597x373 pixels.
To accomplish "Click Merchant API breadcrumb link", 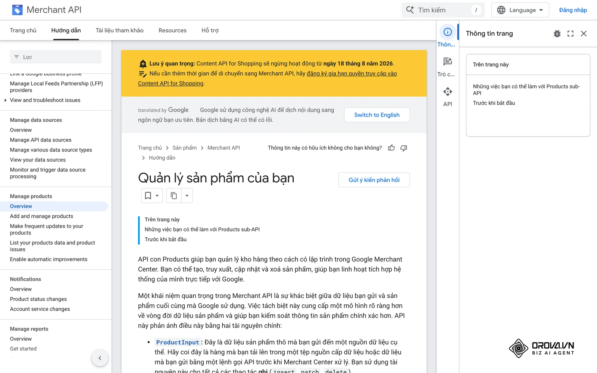I will coord(224,148).
